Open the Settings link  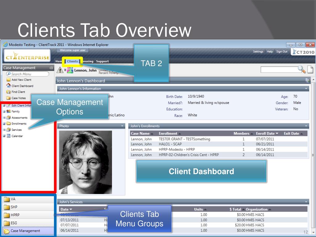[x=258, y=52]
